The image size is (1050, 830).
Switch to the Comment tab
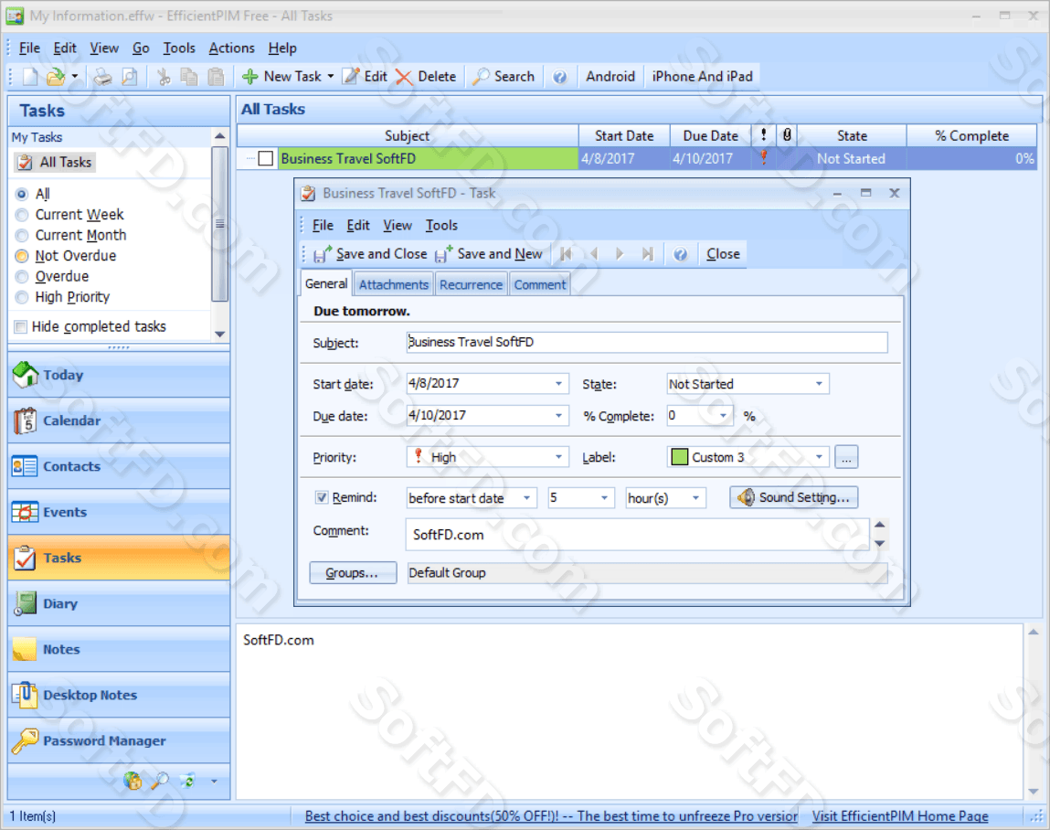click(540, 284)
